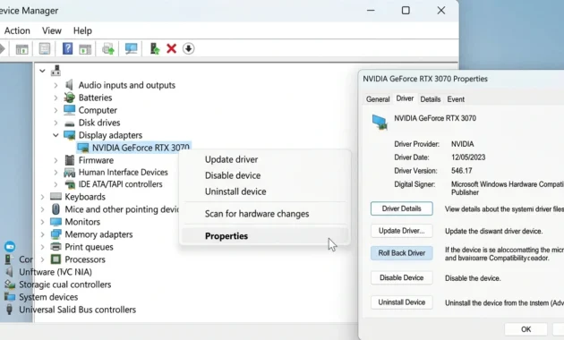Click the green Enable device toolbar icon
Image resolution: width=564 pixels, height=340 pixels.
155,48
